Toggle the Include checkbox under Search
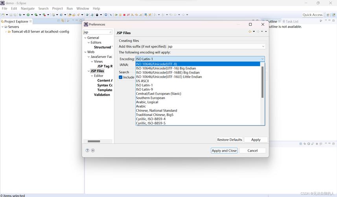 [121, 77]
